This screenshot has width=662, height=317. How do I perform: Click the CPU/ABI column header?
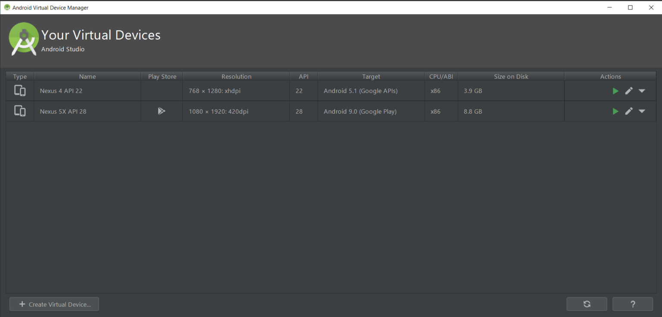coord(441,76)
